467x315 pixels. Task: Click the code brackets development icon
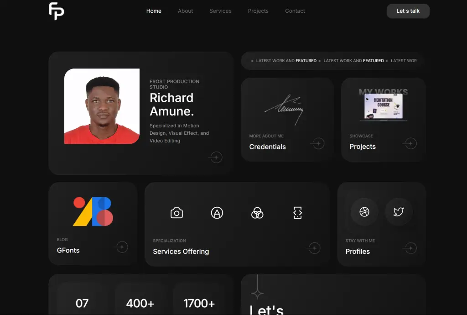point(298,213)
